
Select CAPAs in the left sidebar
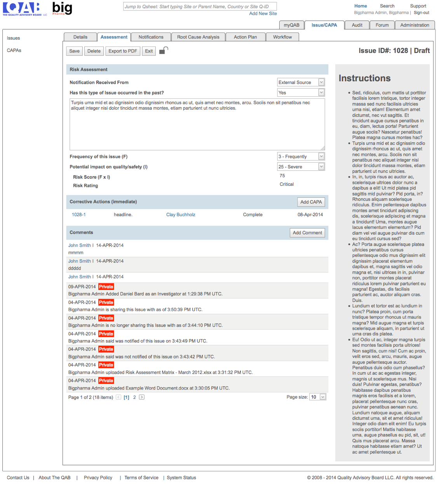14,50
